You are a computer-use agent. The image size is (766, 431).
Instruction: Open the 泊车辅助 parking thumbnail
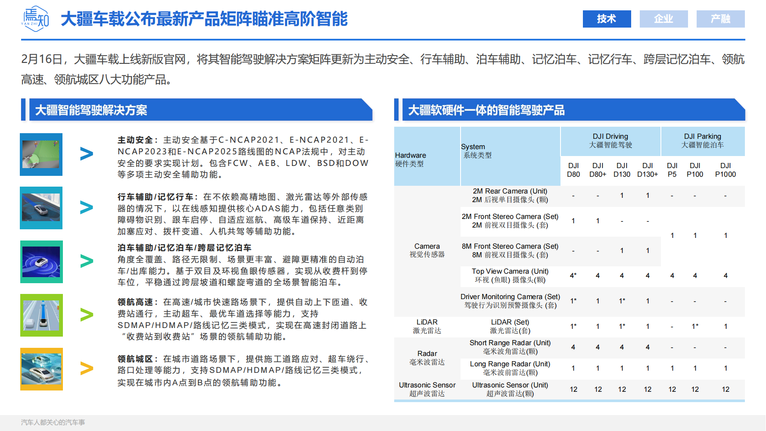point(41,262)
